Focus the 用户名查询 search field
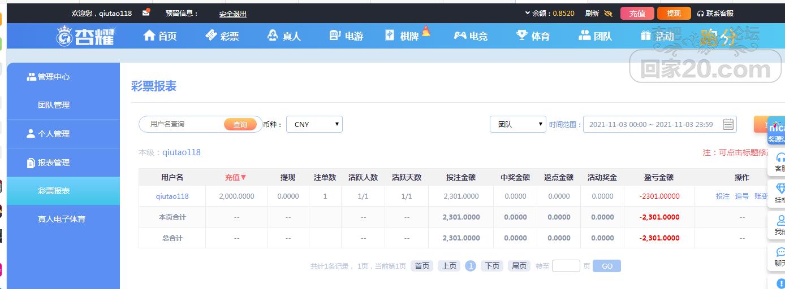The image size is (785, 289). coord(182,124)
